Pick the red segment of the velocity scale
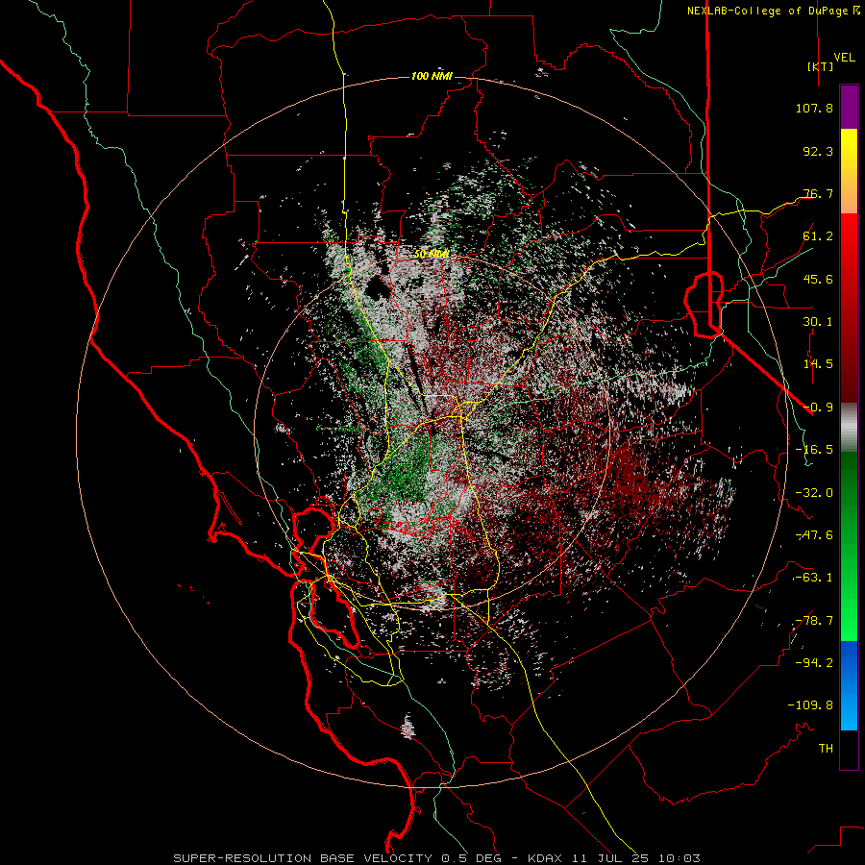Image resolution: width=865 pixels, height=865 pixels. tap(849, 308)
